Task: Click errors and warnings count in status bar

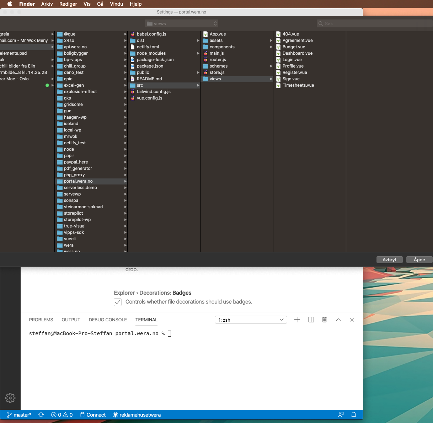Action: pos(62,415)
